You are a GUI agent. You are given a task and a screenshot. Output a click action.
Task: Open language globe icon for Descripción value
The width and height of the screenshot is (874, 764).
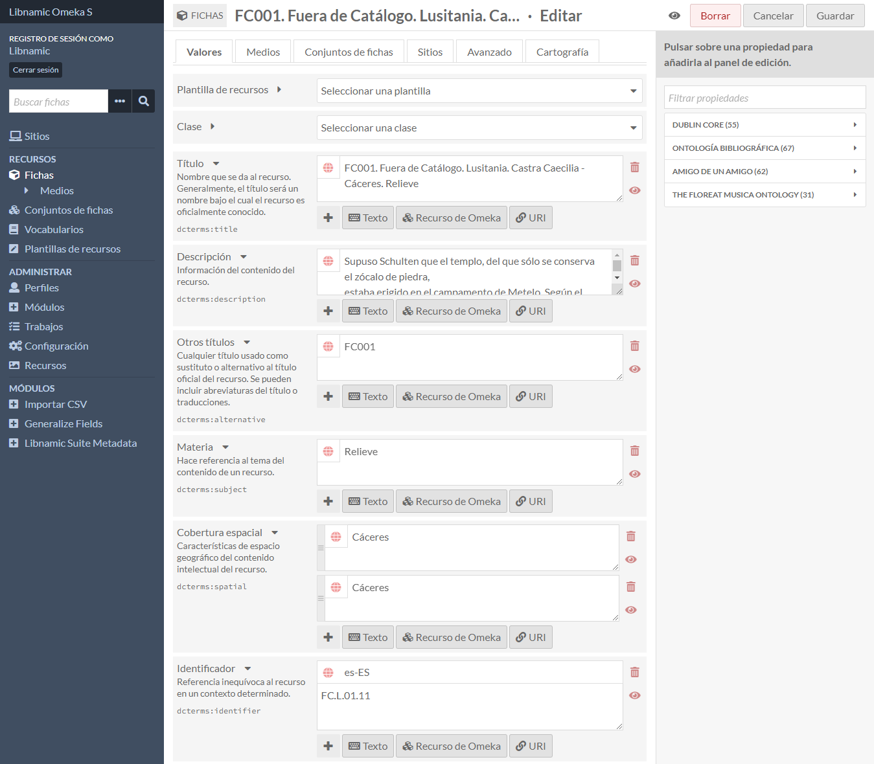click(x=328, y=261)
